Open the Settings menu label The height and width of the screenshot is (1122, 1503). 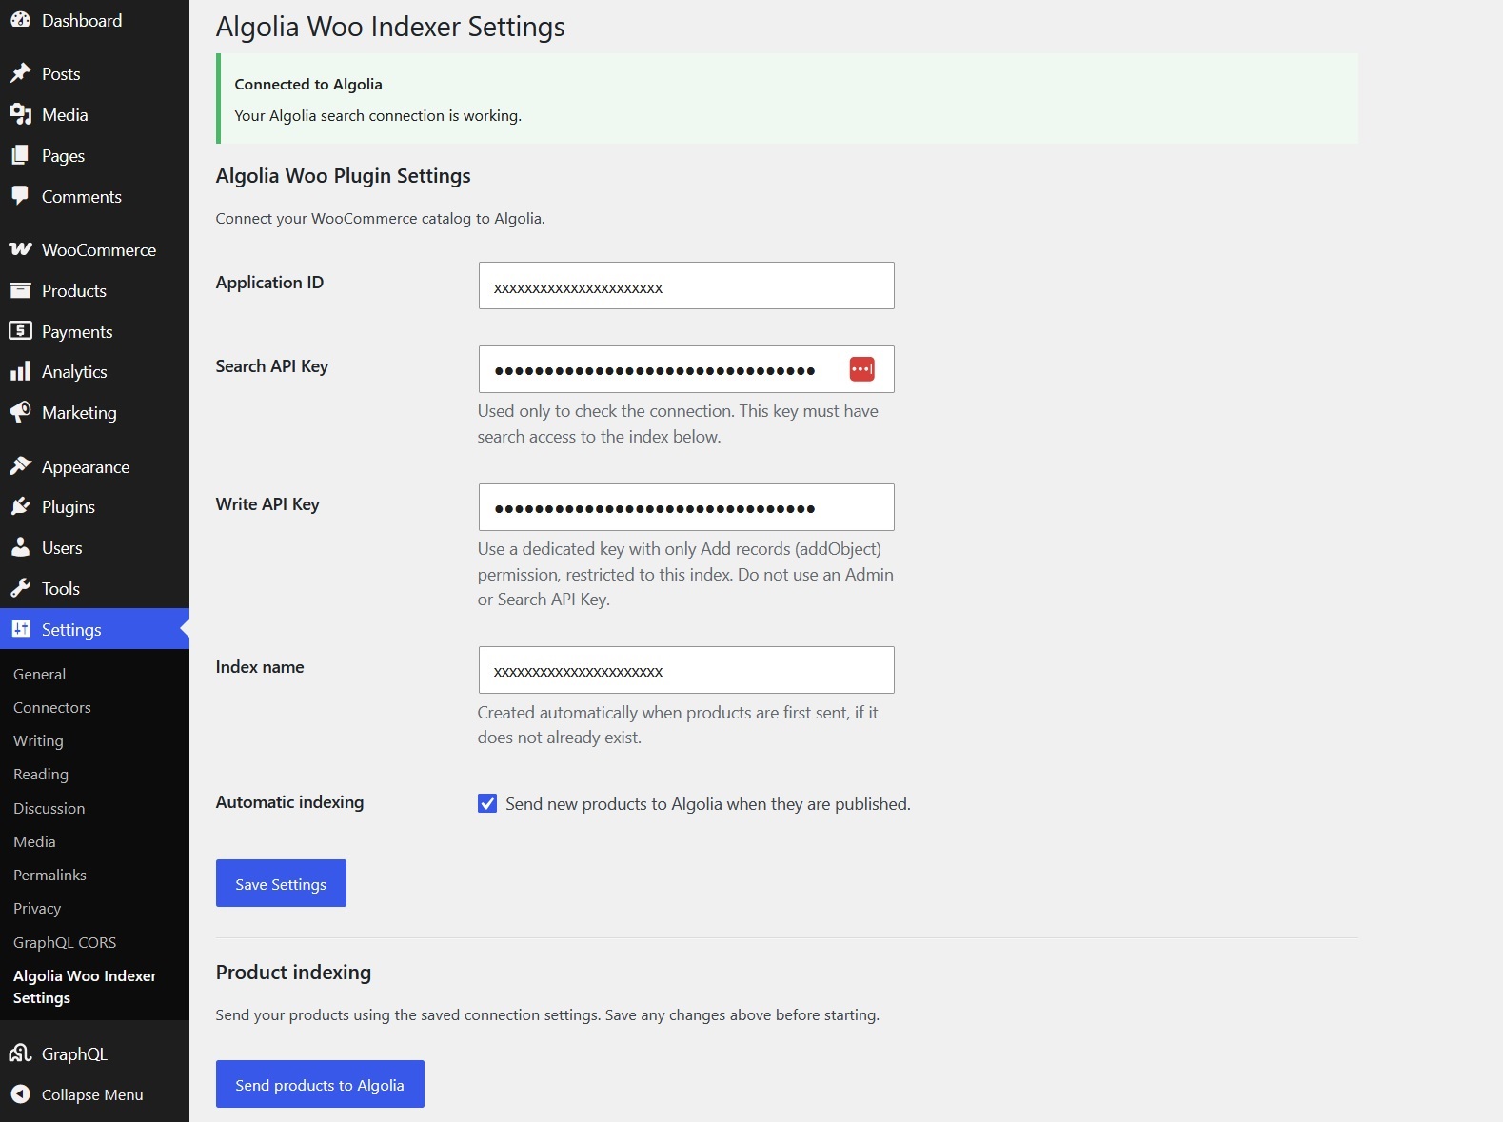point(71,629)
